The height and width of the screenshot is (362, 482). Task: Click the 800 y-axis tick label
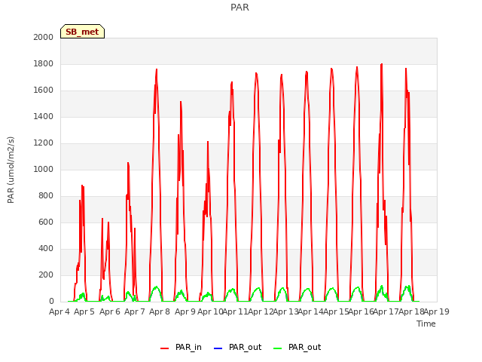pyautogui.click(x=46, y=196)
